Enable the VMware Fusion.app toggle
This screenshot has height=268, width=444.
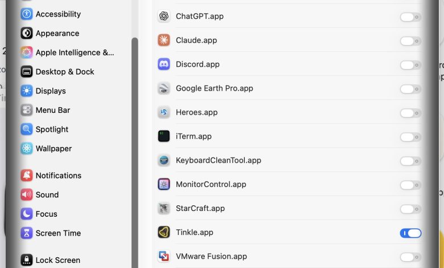coord(410,257)
